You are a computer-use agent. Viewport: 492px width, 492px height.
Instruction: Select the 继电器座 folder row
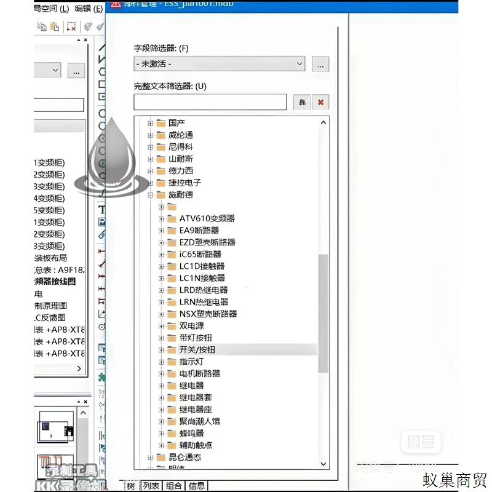[x=196, y=410]
